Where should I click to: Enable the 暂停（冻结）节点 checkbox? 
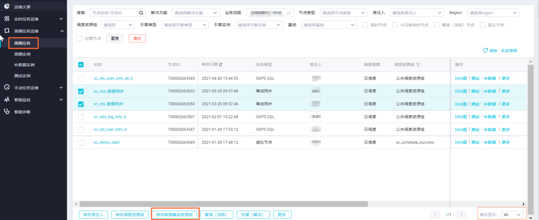[x=437, y=25]
